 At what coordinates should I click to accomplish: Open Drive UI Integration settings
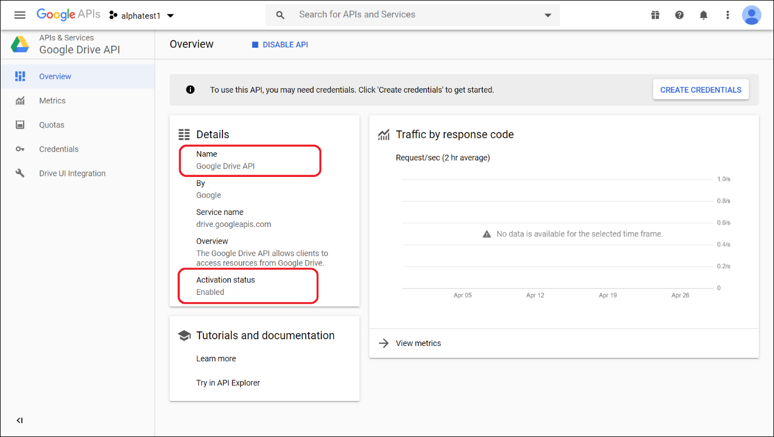[x=72, y=174]
